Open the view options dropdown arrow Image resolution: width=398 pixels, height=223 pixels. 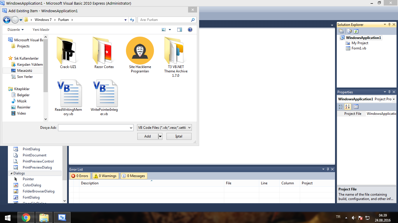coord(170,30)
